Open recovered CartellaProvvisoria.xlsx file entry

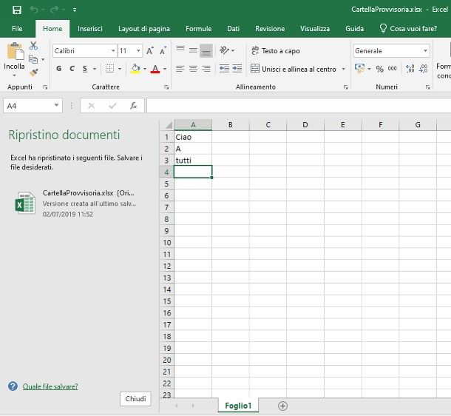pos(77,204)
